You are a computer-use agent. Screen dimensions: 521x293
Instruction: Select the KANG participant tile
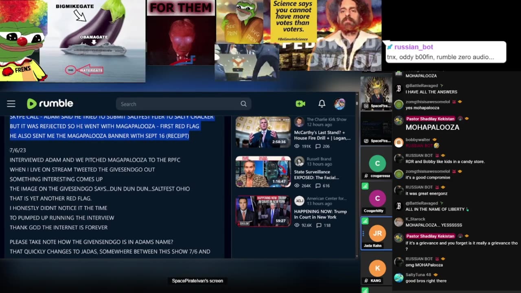[377, 269]
